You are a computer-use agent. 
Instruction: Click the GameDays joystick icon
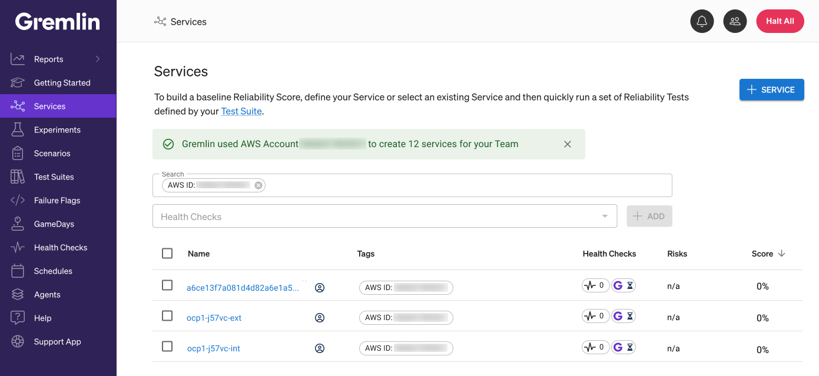[x=18, y=224]
